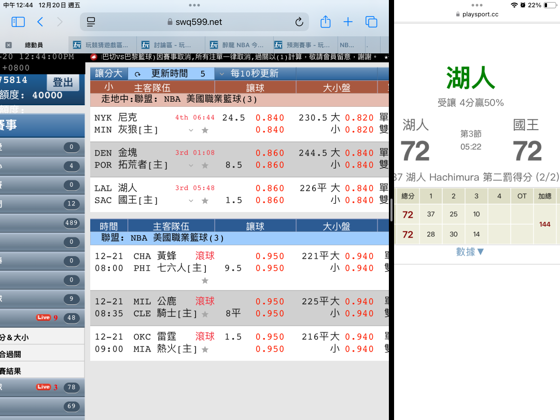Open 合過關 in the sidebar menu
560x420 pixels.
pos(42,354)
